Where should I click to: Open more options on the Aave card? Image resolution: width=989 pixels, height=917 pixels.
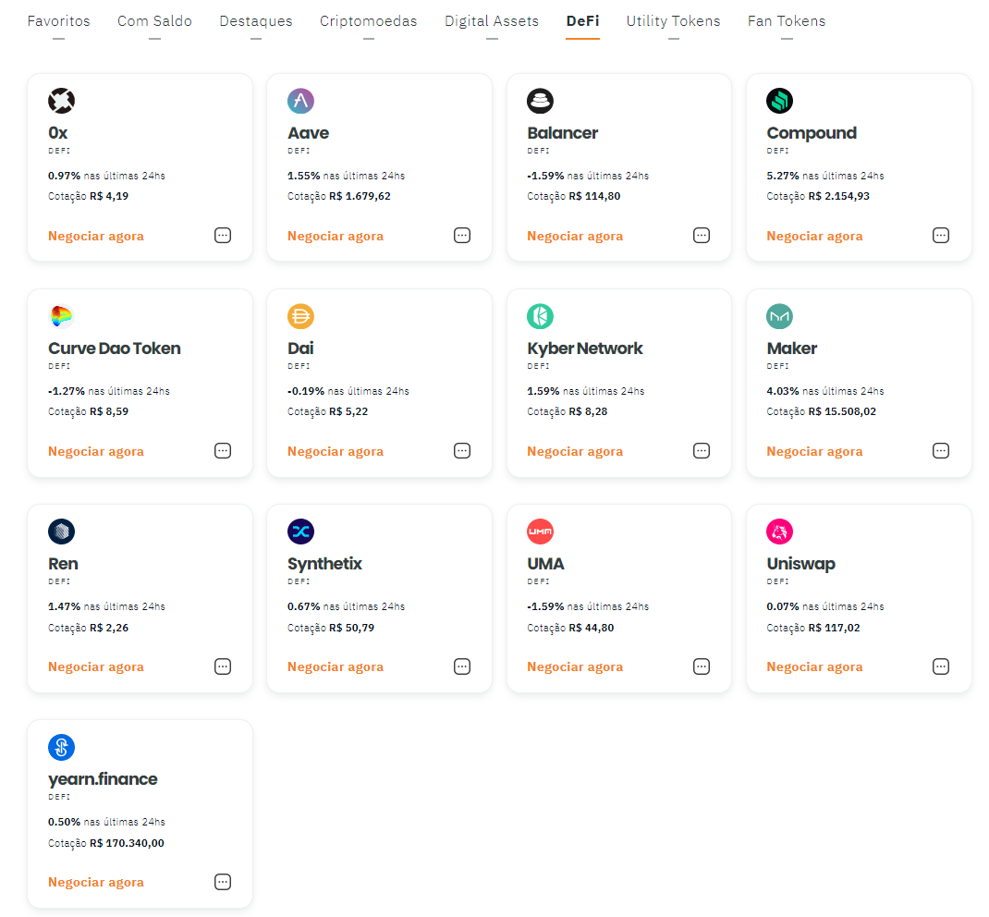(462, 235)
